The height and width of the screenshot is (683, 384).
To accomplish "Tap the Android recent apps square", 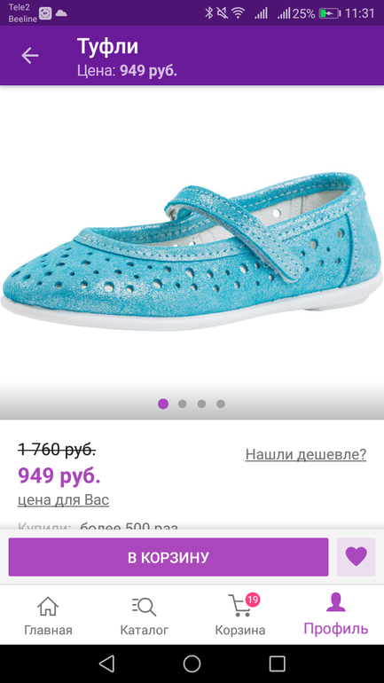I will (277, 663).
